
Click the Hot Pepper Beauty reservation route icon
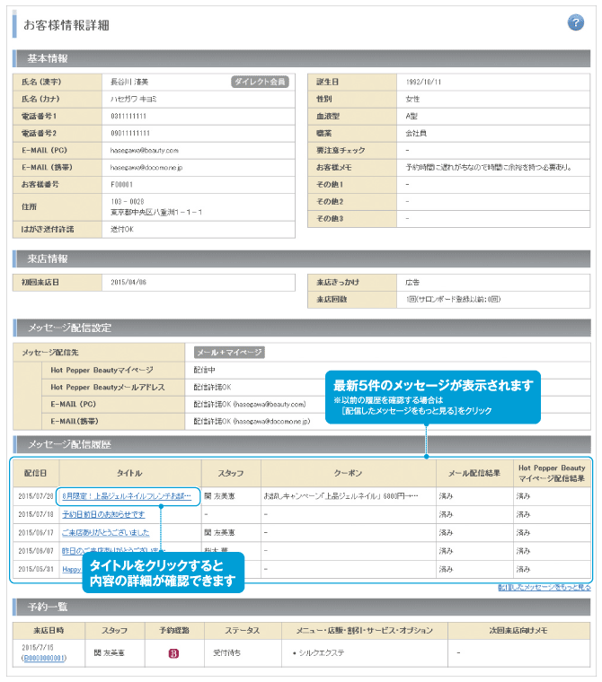[x=174, y=651]
